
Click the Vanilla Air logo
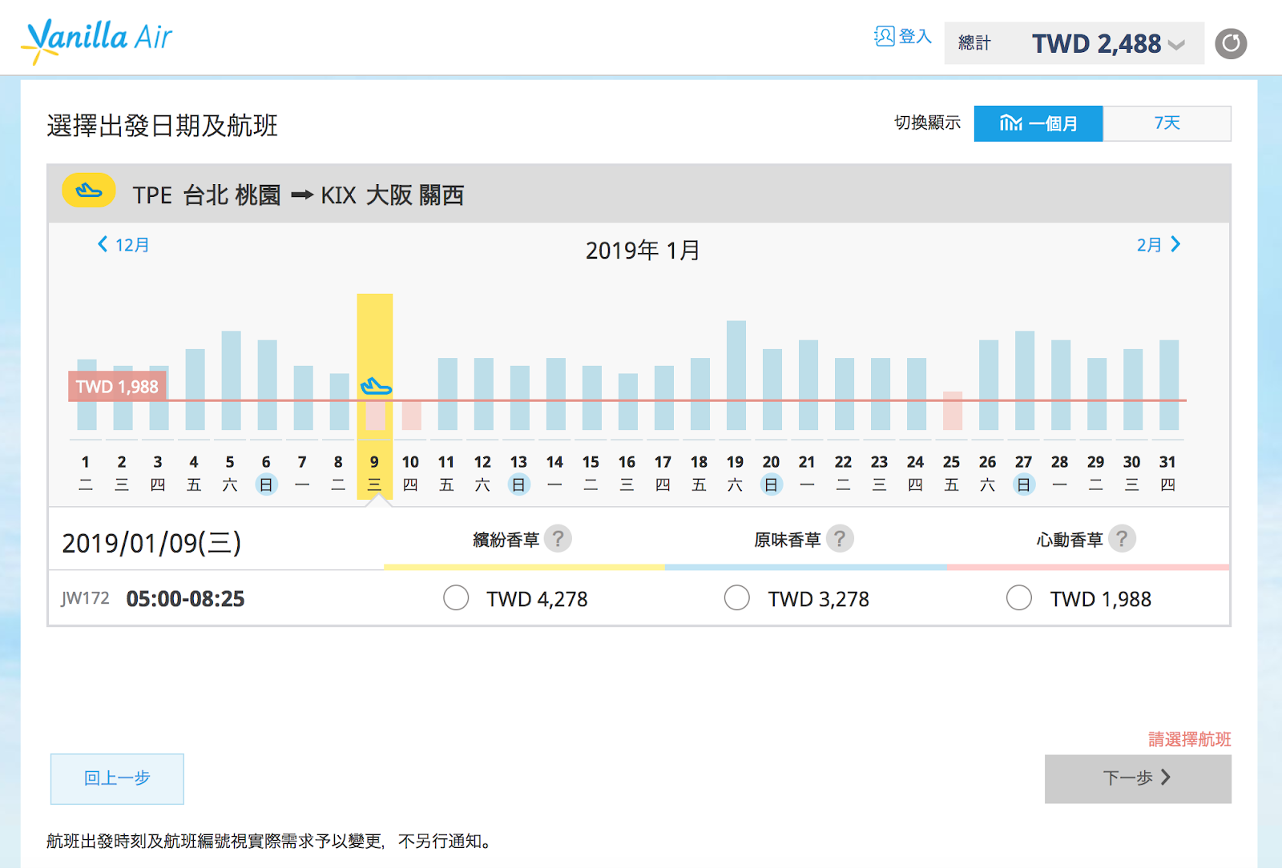(x=98, y=40)
